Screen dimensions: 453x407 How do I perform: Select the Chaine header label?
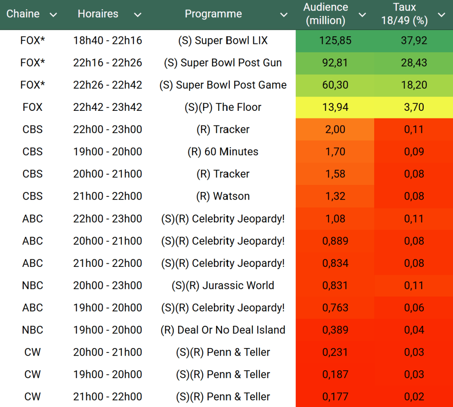pos(23,14)
